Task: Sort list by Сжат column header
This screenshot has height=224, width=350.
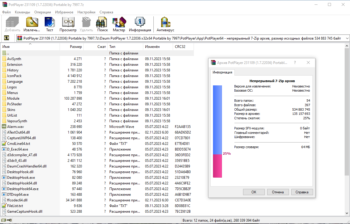Action: 96,47
